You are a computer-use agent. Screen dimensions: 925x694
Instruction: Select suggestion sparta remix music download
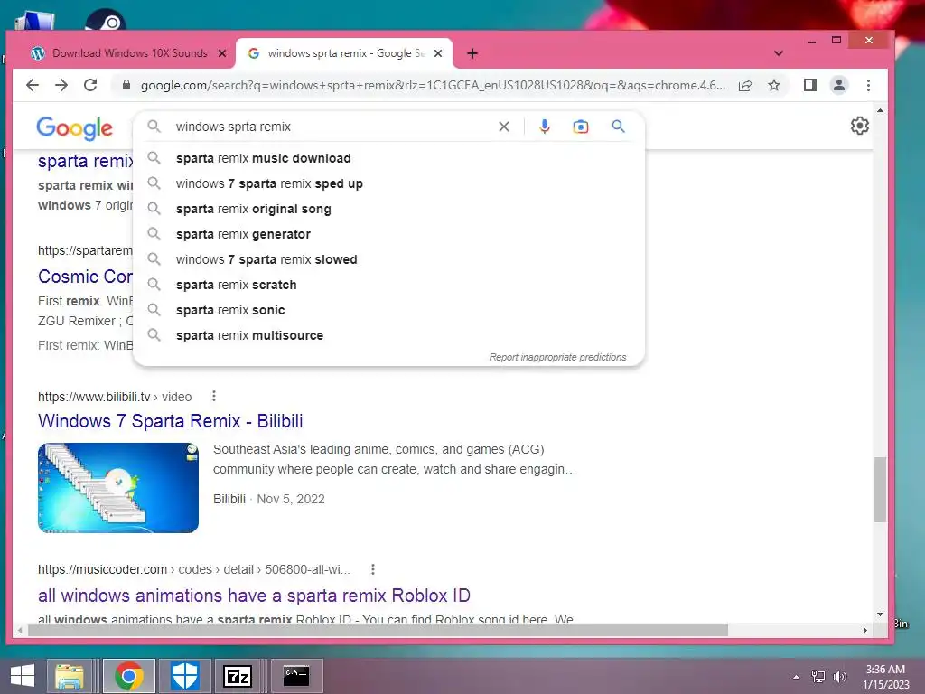[x=389, y=158]
